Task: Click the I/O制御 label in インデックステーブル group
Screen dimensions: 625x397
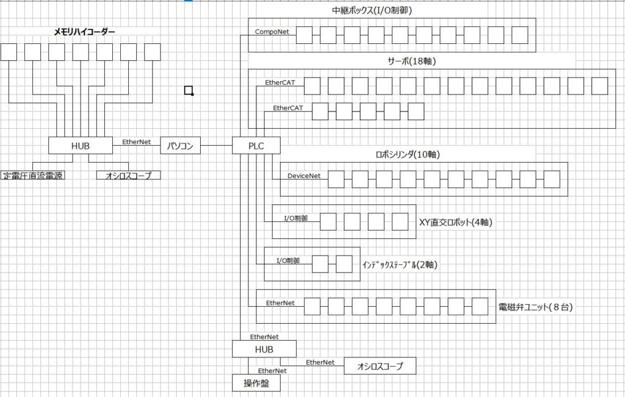Action: [288, 260]
